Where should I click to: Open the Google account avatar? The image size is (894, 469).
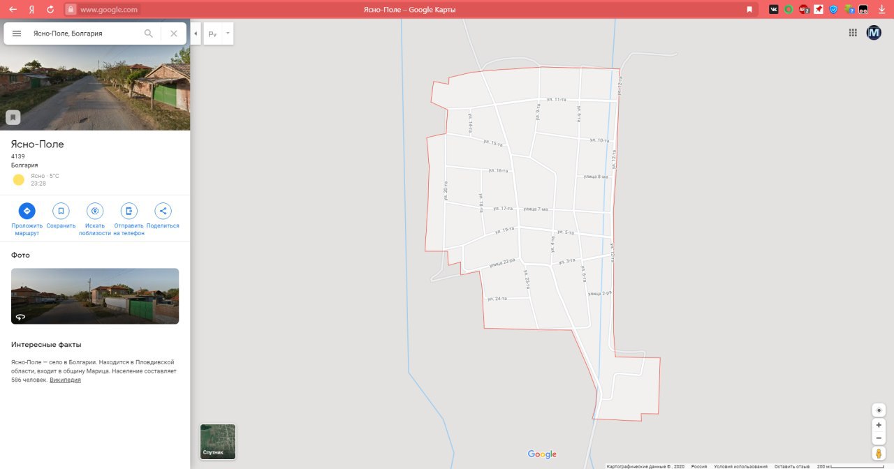coord(874,33)
